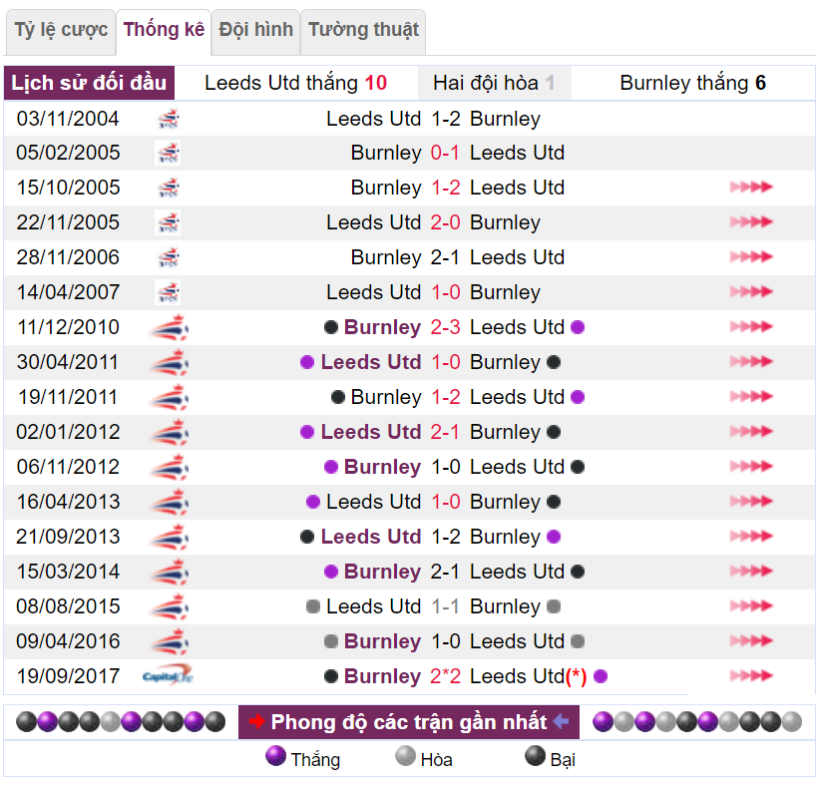
Task: Open the Đội hình tab
Action: click(x=255, y=30)
